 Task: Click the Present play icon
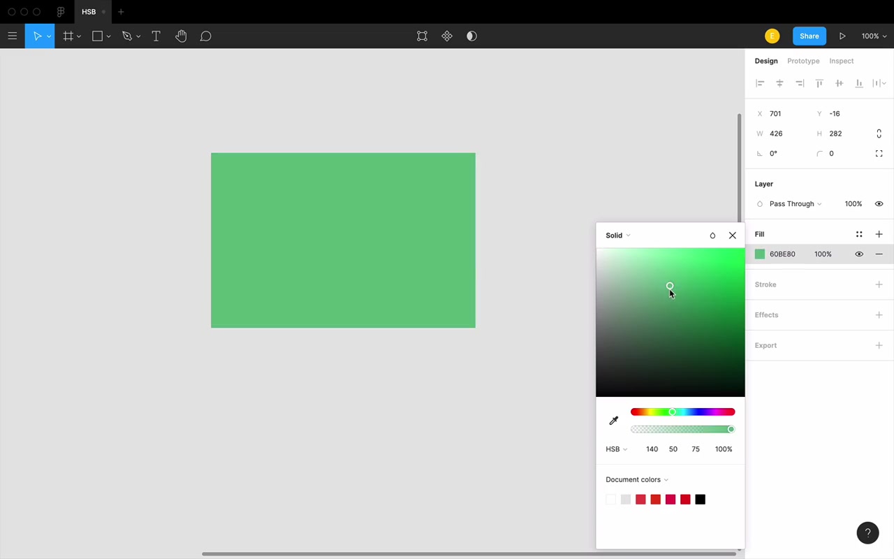click(842, 36)
